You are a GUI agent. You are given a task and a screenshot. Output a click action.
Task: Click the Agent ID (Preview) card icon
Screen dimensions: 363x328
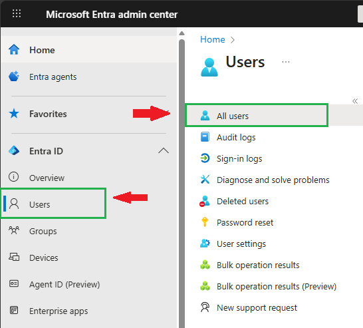[14, 283]
